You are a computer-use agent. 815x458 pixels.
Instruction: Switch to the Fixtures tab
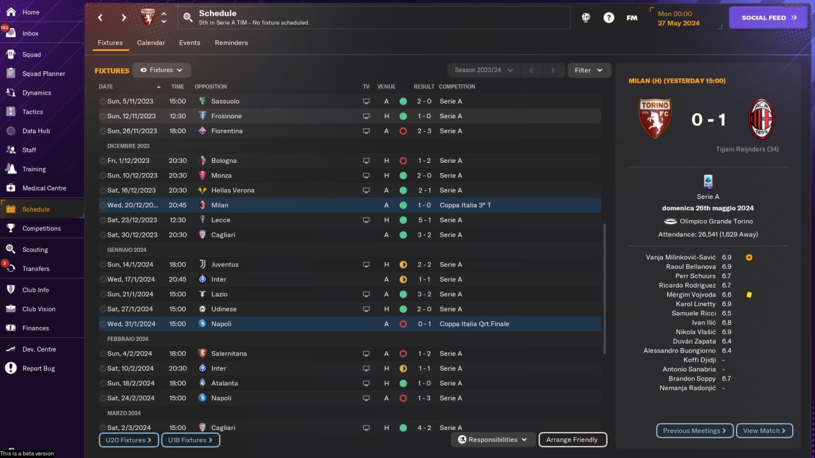pyautogui.click(x=110, y=43)
